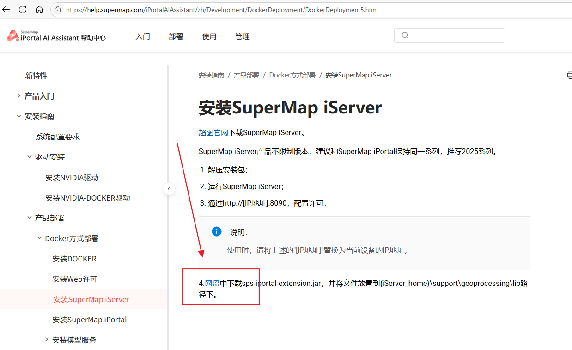Image resolution: width=572 pixels, height=350 pixels.
Task: Click the sentence recommending the 2025系列
Action: (349, 151)
